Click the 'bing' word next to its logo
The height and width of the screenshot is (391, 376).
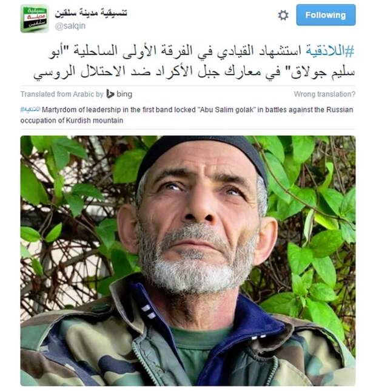124,94
